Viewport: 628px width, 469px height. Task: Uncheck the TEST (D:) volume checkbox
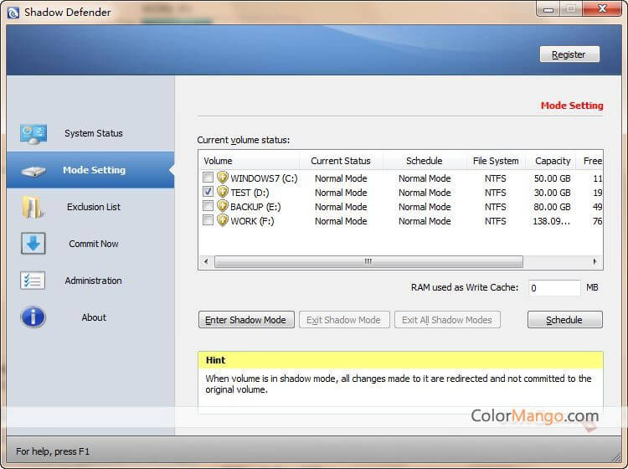(208, 193)
